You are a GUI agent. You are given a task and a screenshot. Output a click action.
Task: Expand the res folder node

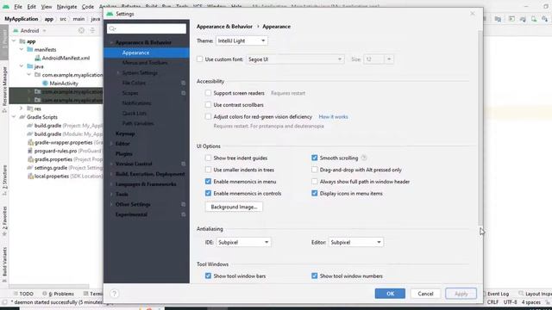(21, 108)
